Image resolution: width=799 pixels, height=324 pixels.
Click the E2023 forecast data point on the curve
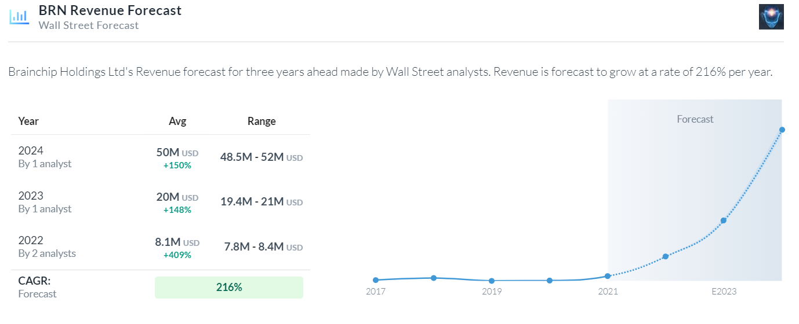723,220
